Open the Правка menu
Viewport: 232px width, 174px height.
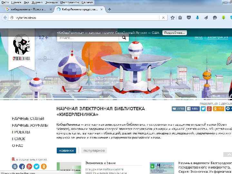(16, 2)
